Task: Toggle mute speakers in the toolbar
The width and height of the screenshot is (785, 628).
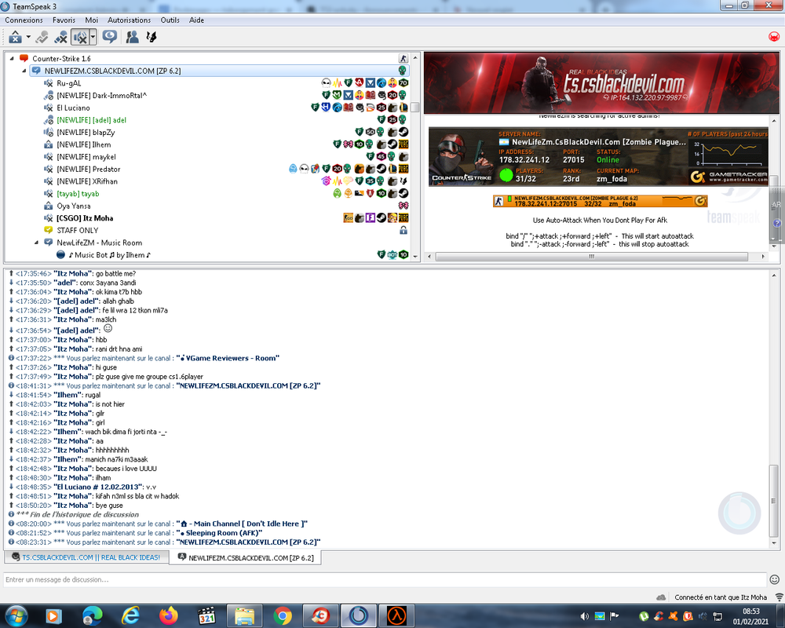Action: pyautogui.click(x=79, y=37)
